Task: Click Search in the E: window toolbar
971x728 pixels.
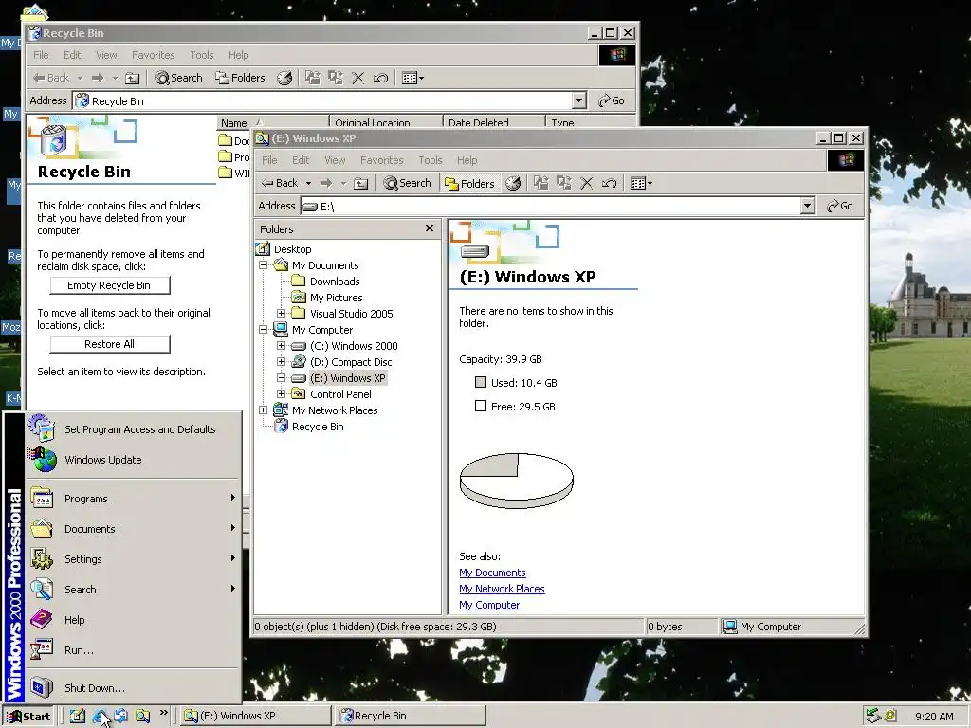Action: (407, 183)
